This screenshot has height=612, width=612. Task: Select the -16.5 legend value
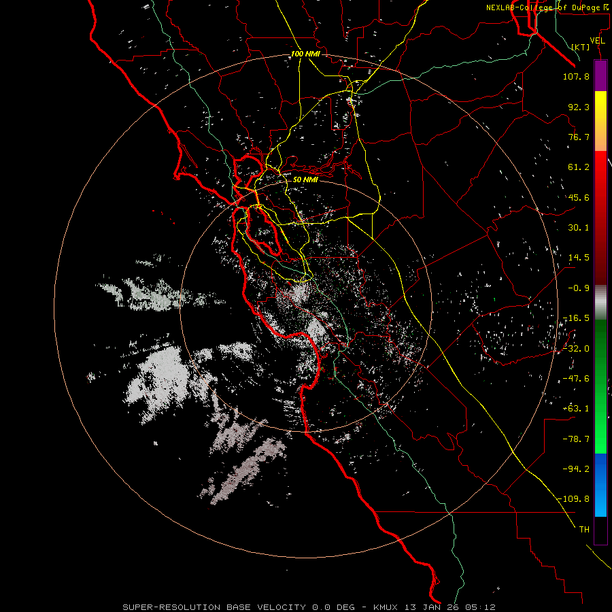point(576,318)
